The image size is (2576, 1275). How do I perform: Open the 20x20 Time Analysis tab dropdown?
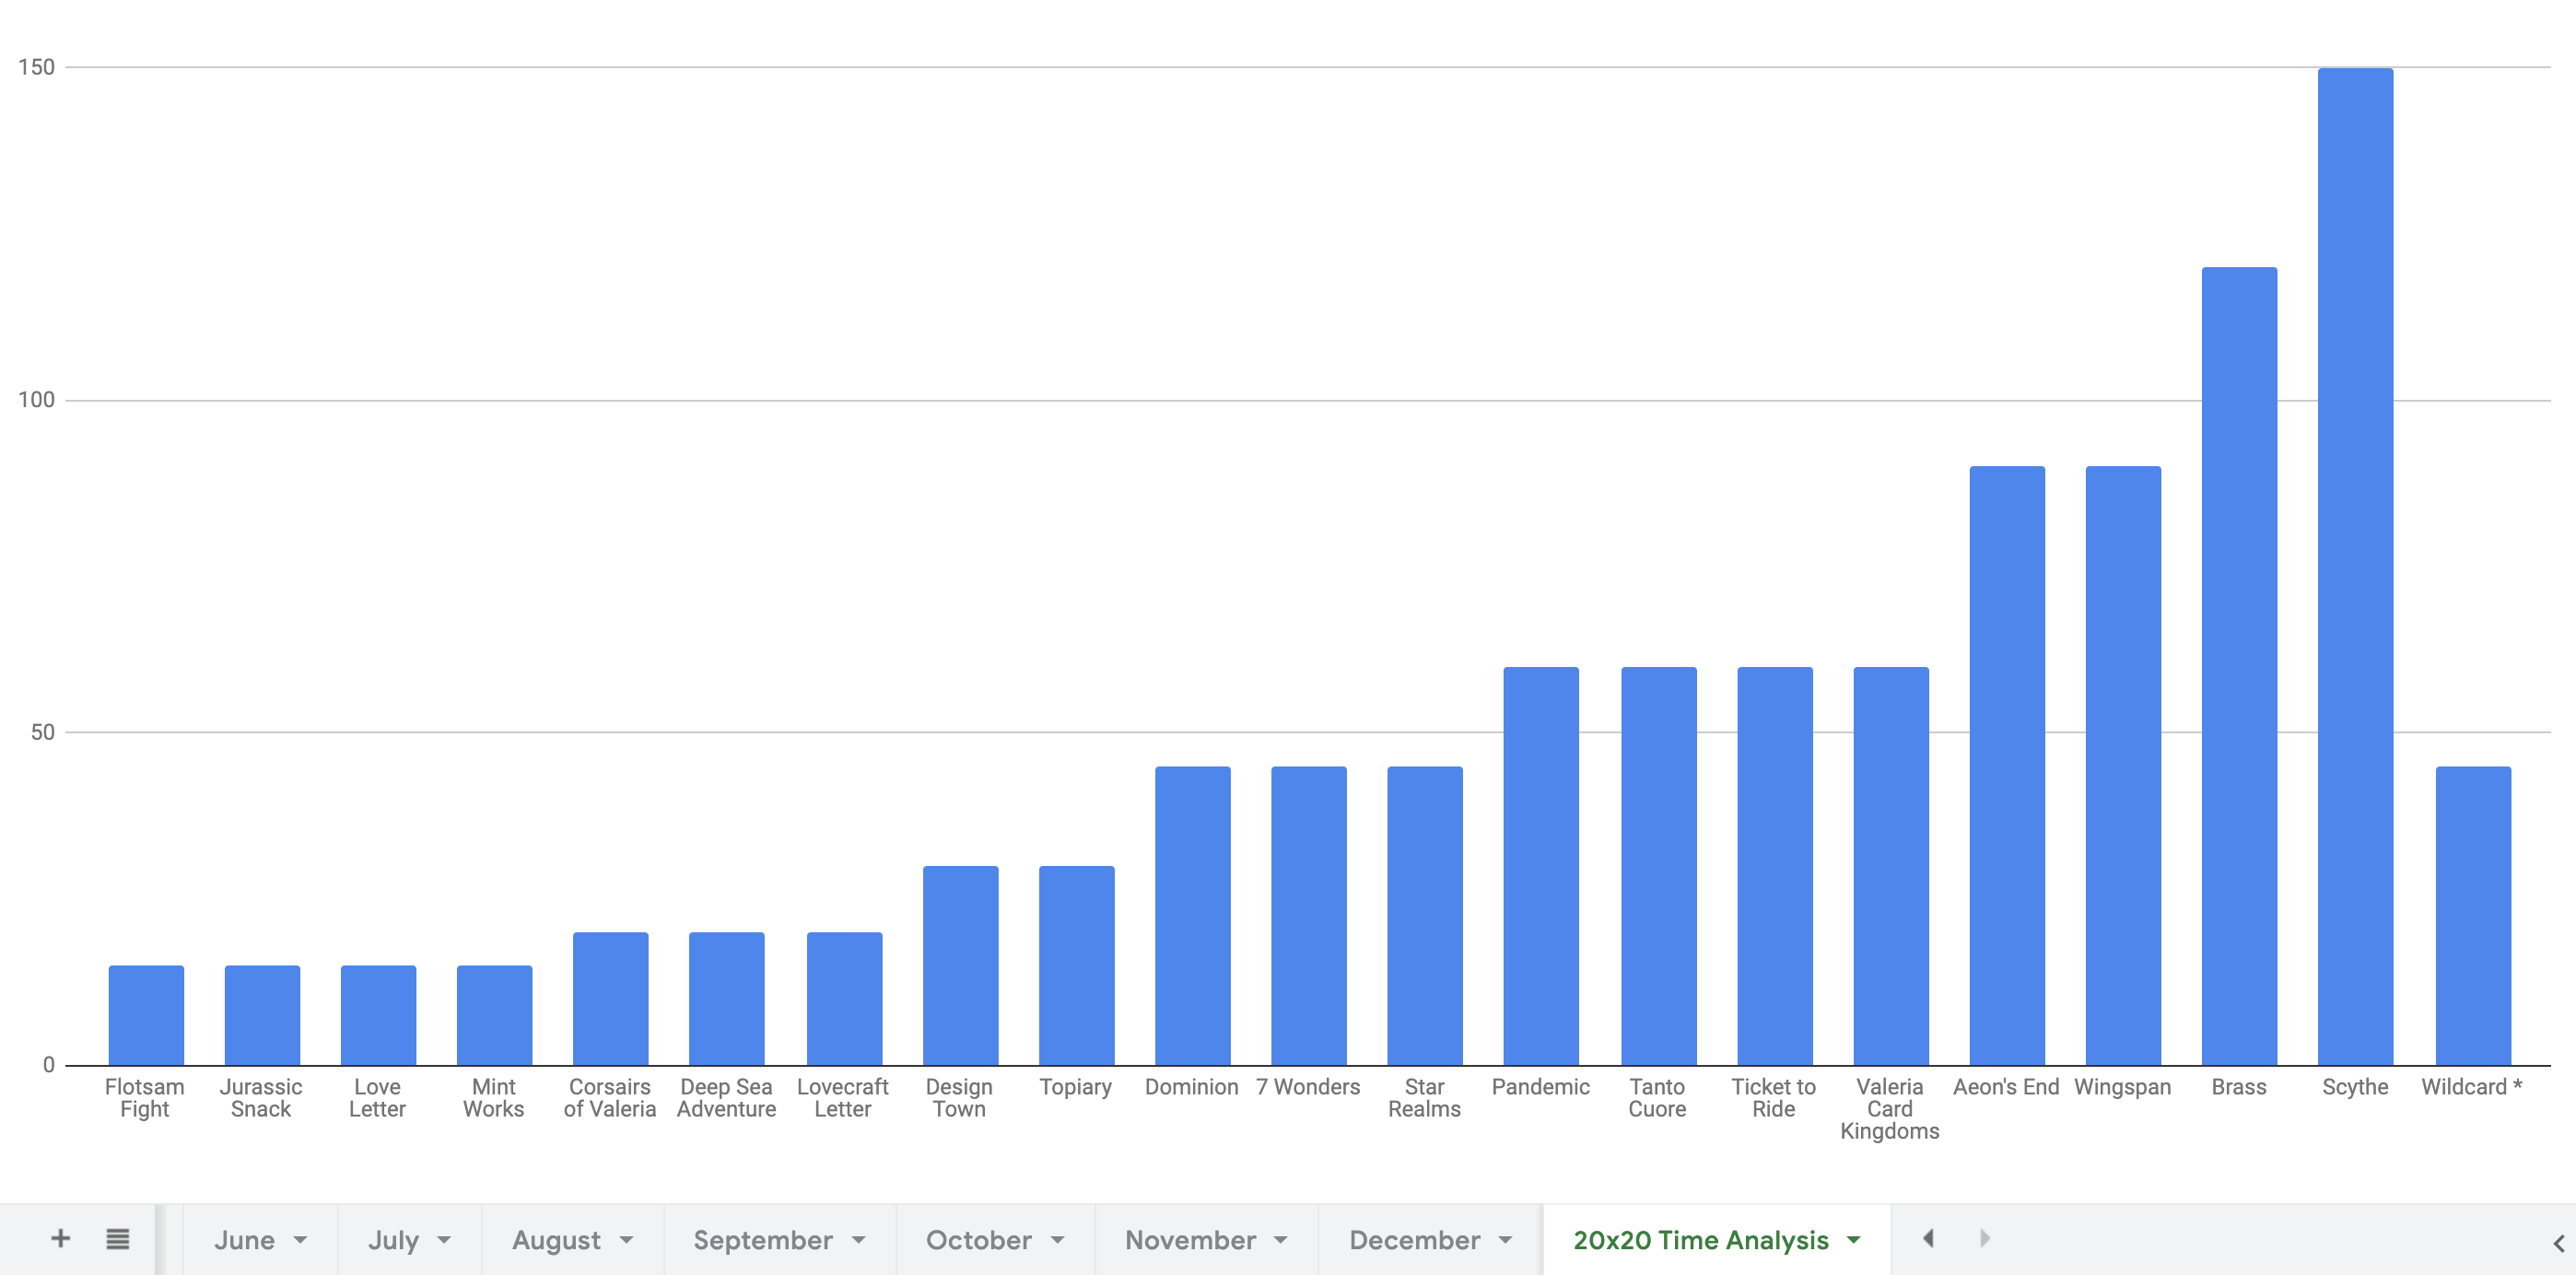(1853, 1240)
